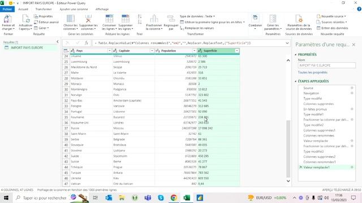This screenshot has height=203, width=362.
Task: Open the Sources récentes dropdown
Action: point(331,22)
